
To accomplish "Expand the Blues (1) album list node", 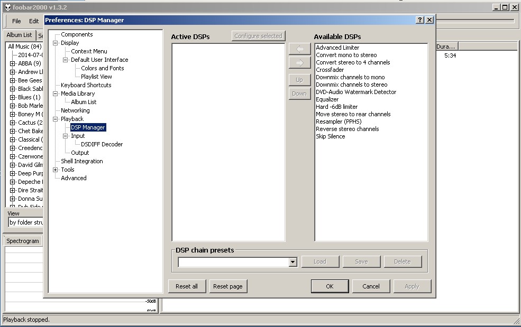I will point(12,97).
